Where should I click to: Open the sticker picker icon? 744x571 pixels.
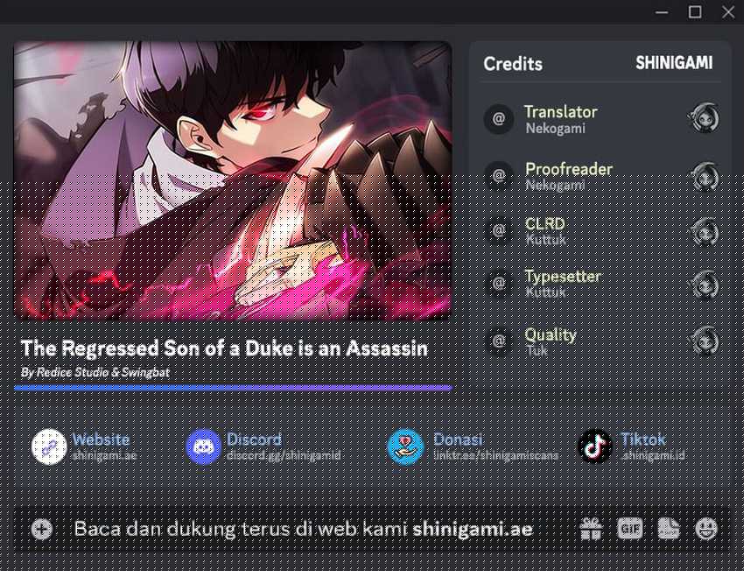coord(669,528)
